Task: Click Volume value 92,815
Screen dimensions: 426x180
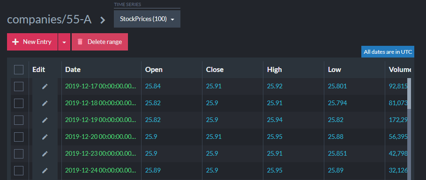Action: pos(398,86)
